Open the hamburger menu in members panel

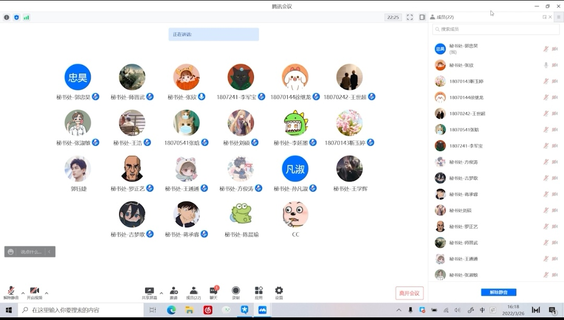(x=558, y=17)
